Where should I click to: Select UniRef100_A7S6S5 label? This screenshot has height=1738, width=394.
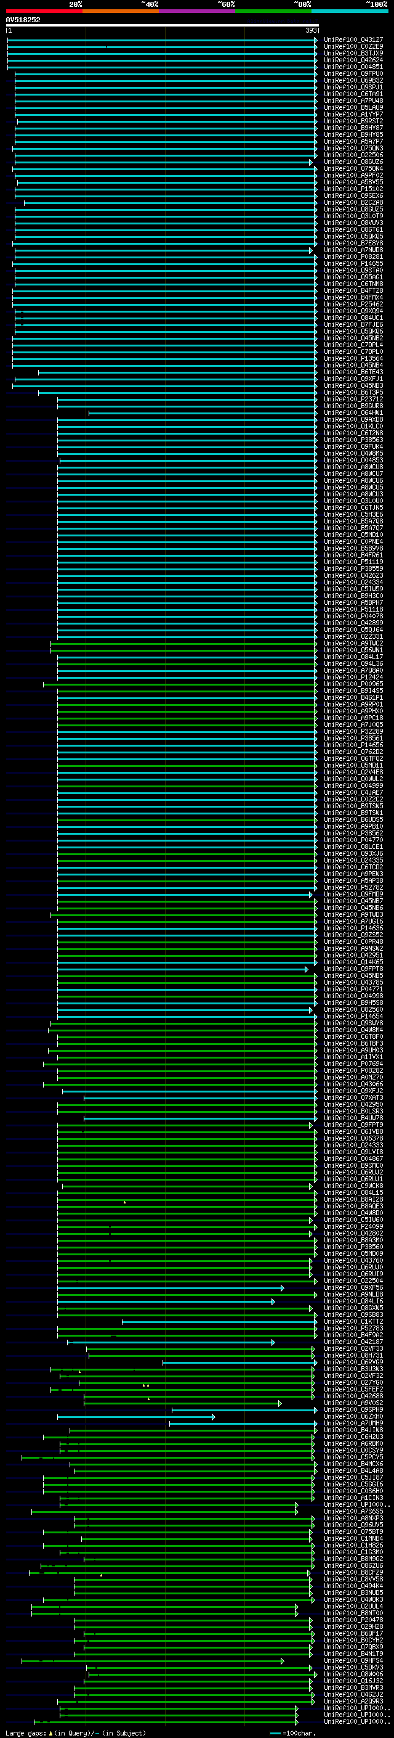(x=353, y=1511)
